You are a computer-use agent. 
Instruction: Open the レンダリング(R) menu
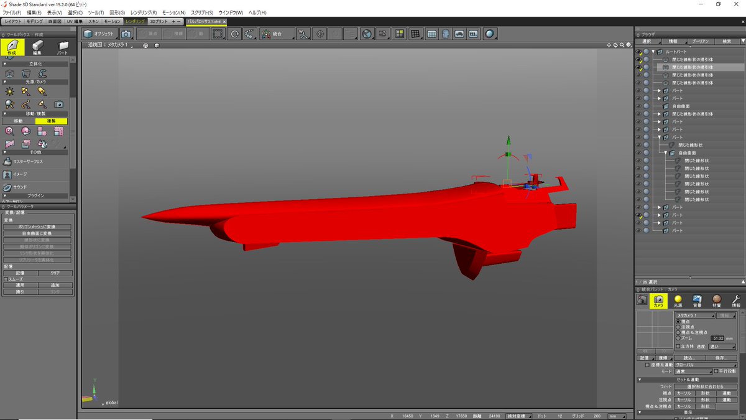[144, 12]
